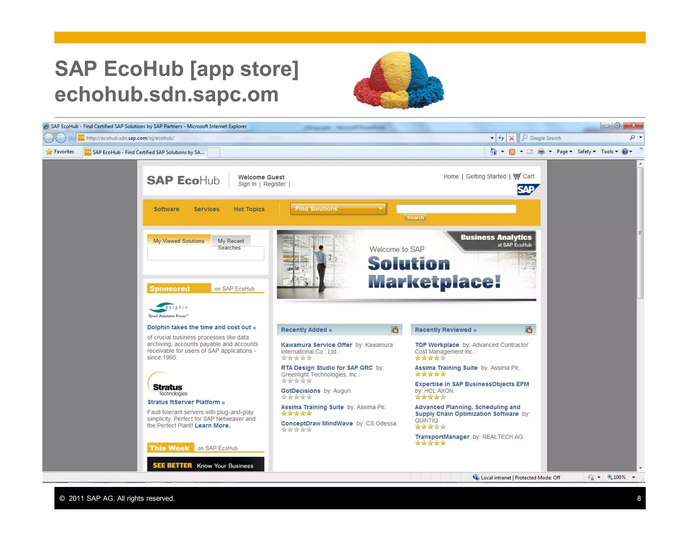
Task: Click the Solution Marketplace banner image
Action: click(x=406, y=265)
